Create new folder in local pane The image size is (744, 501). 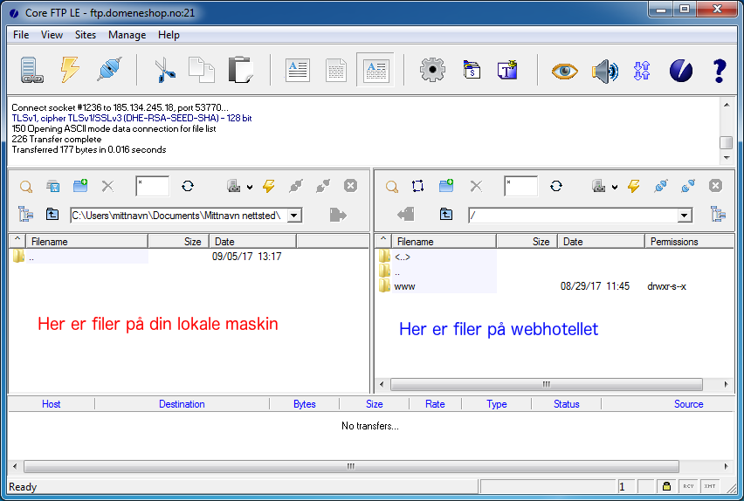[80, 186]
